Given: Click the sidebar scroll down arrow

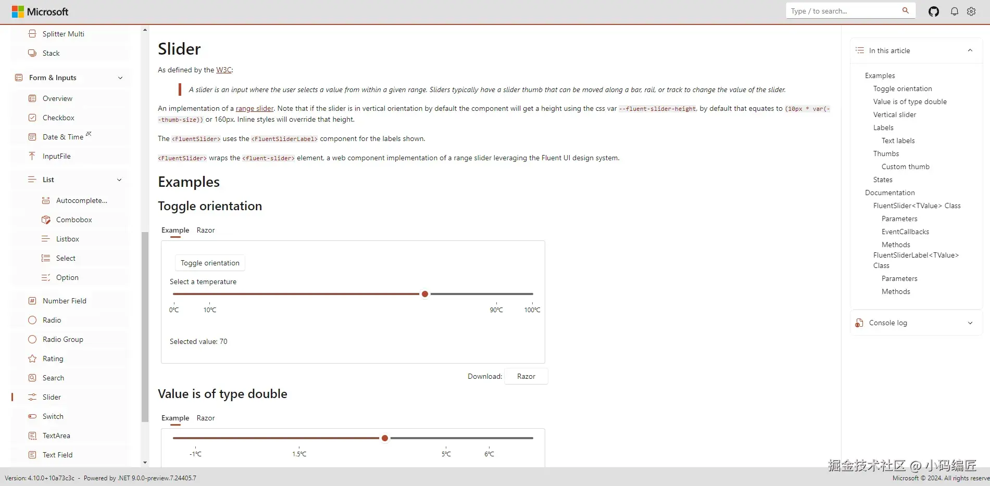Looking at the screenshot, I should click(145, 463).
